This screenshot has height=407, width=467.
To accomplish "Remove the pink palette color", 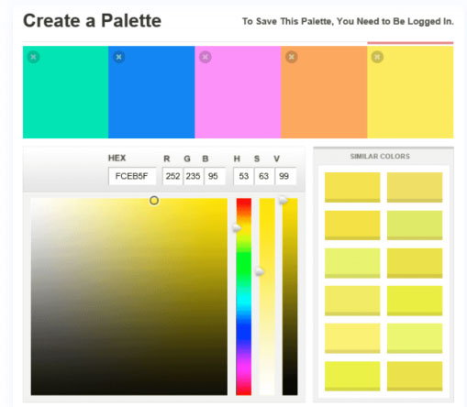I will coord(206,57).
